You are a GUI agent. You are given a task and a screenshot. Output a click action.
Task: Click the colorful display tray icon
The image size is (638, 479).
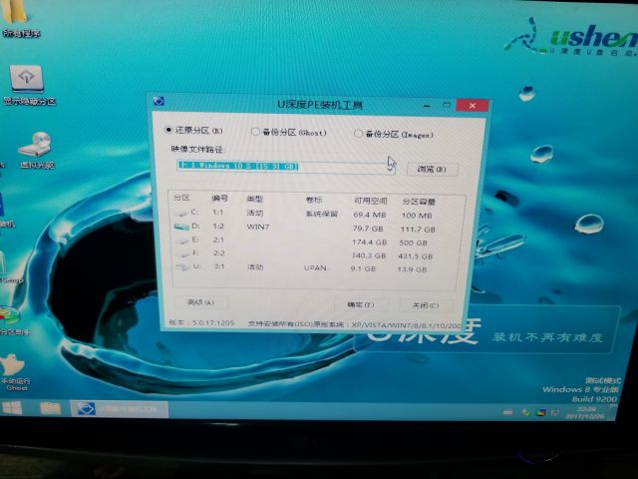coord(540,412)
